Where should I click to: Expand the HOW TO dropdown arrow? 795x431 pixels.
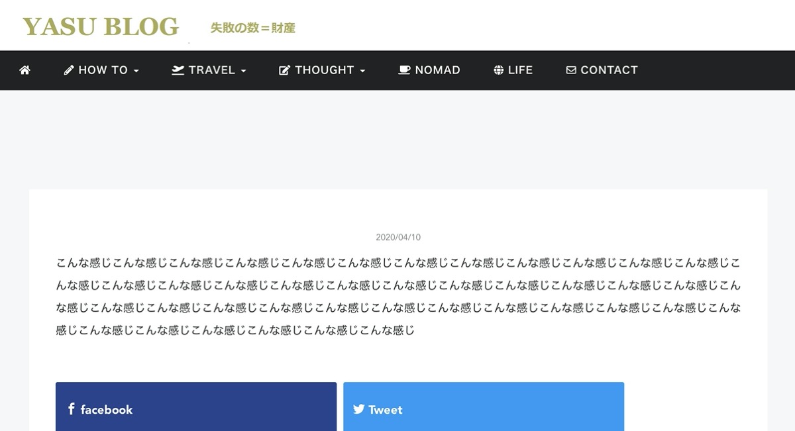136,71
